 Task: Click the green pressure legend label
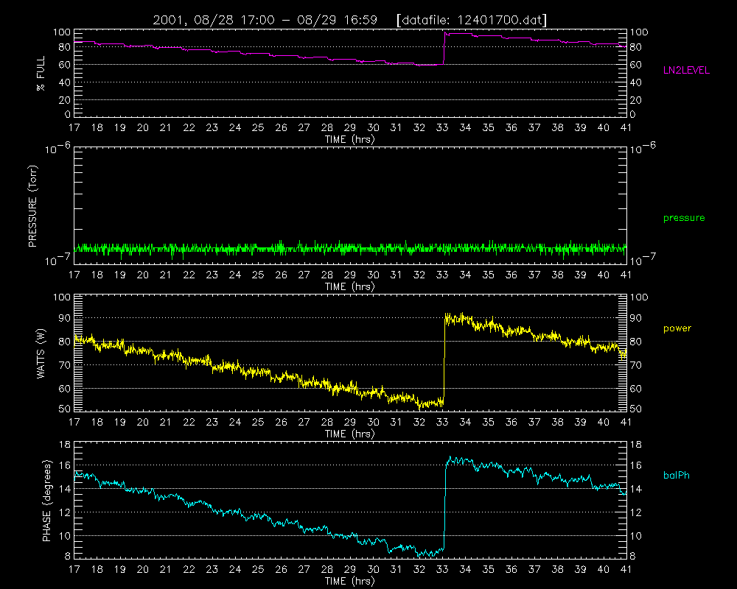click(x=684, y=218)
